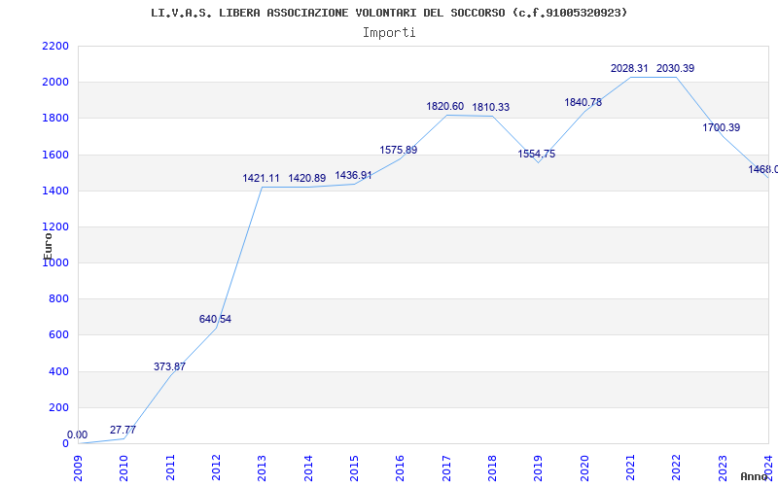778x486 pixels.
Task: Select the 1810.33 data label
Action: click(491, 107)
